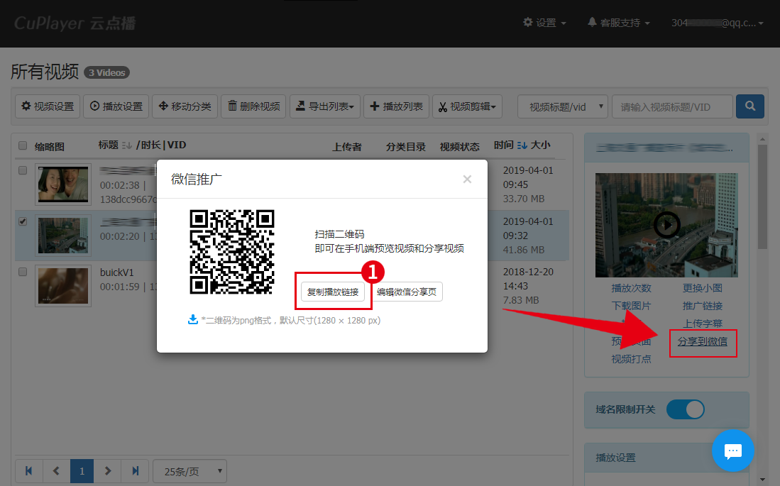Click the 编辑微信分享页 button
Image resolution: width=780 pixels, height=486 pixels.
[407, 292]
